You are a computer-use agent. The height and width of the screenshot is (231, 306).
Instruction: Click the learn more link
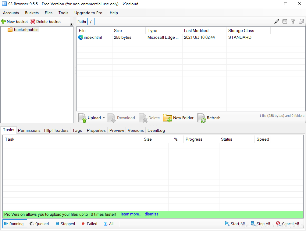(131, 214)
